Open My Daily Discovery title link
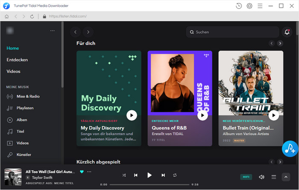This screenshot has height=190, width=299. point(103,128)
